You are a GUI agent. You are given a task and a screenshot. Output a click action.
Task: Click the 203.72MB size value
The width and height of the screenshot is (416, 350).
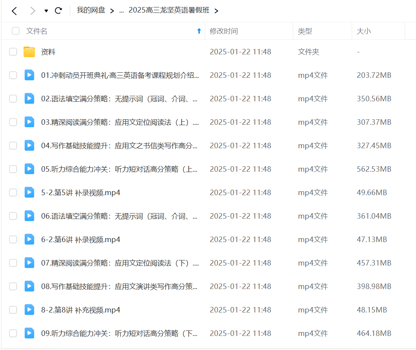click(x=374, y=75)
